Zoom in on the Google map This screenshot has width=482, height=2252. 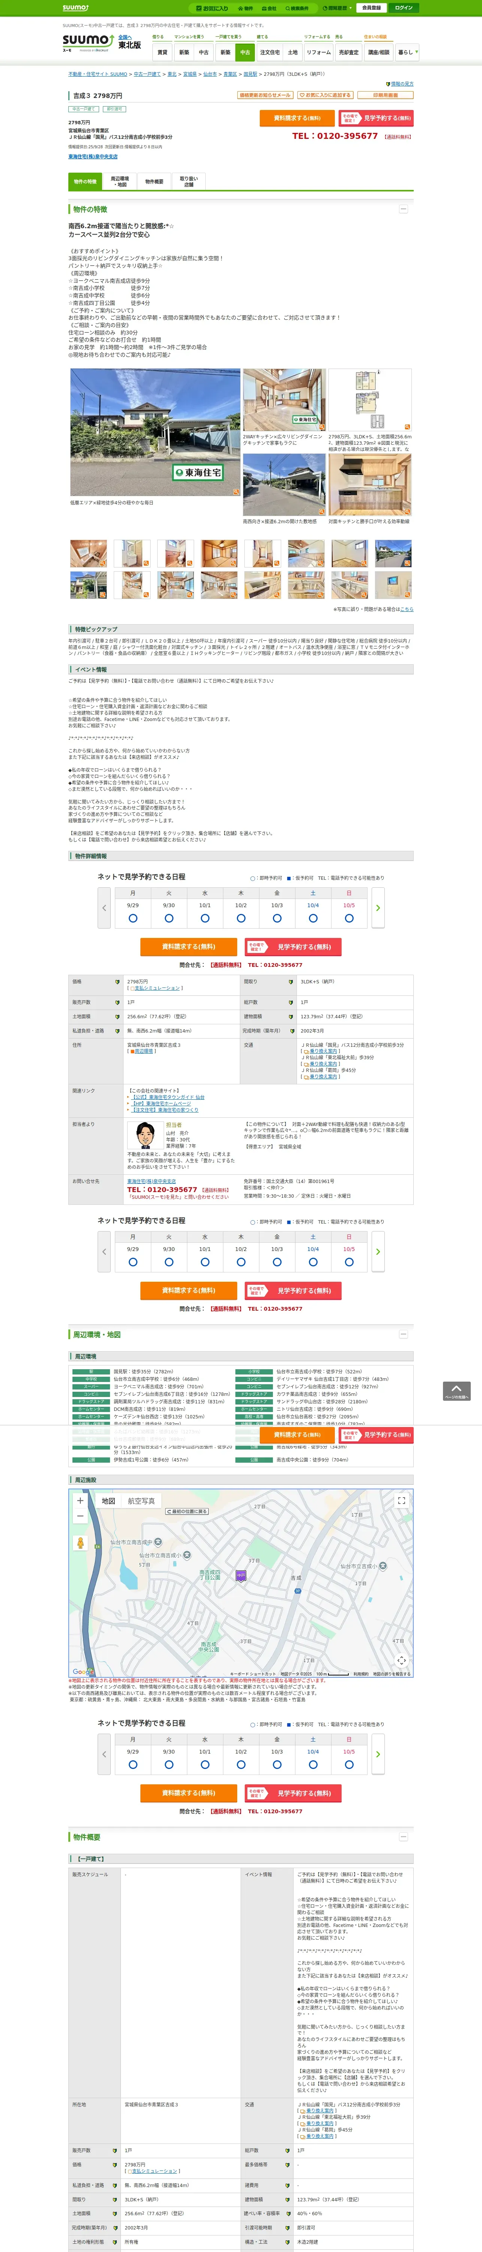pos(80,1500)
